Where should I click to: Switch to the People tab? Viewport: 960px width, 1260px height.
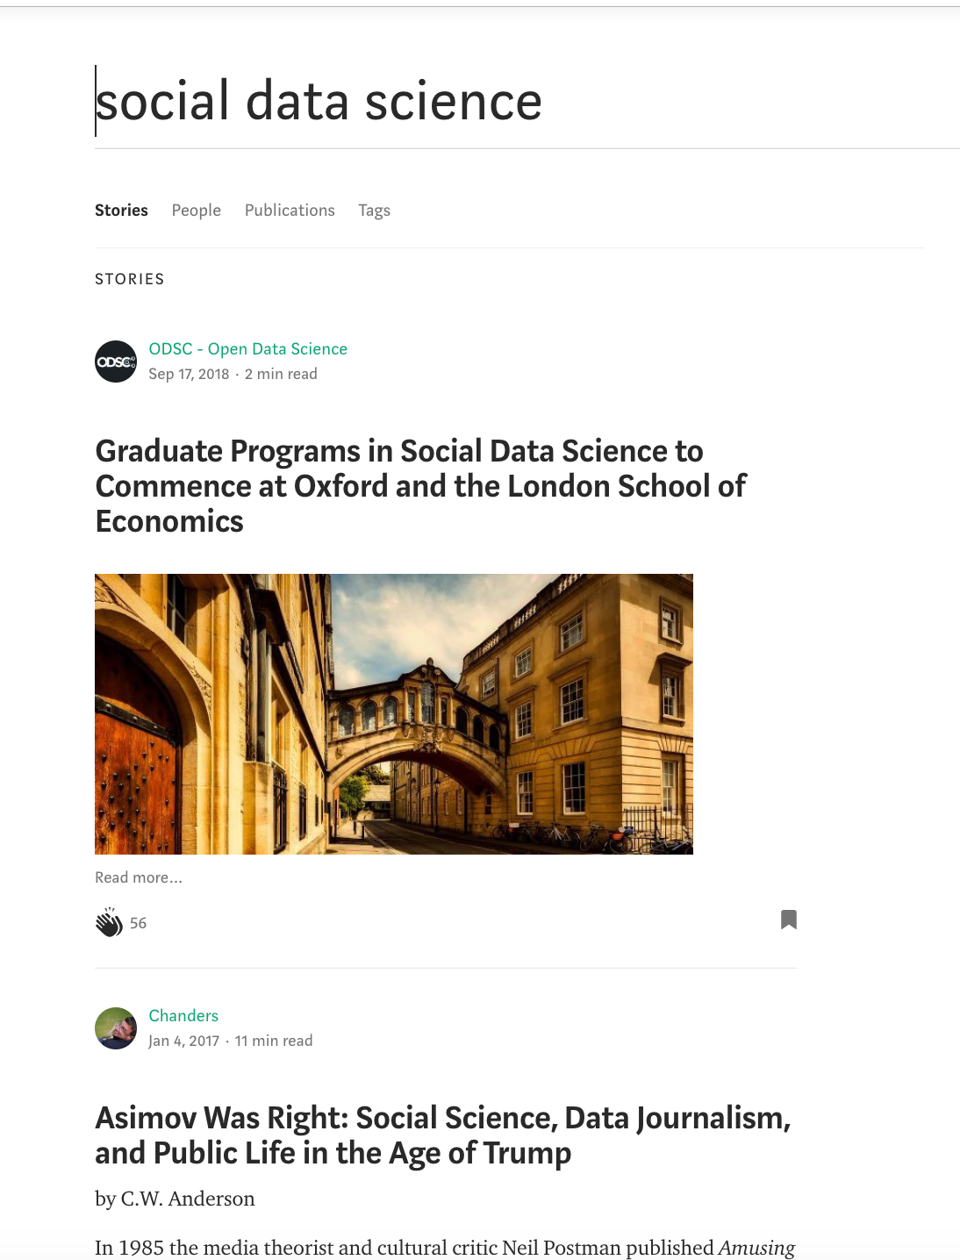196,211
